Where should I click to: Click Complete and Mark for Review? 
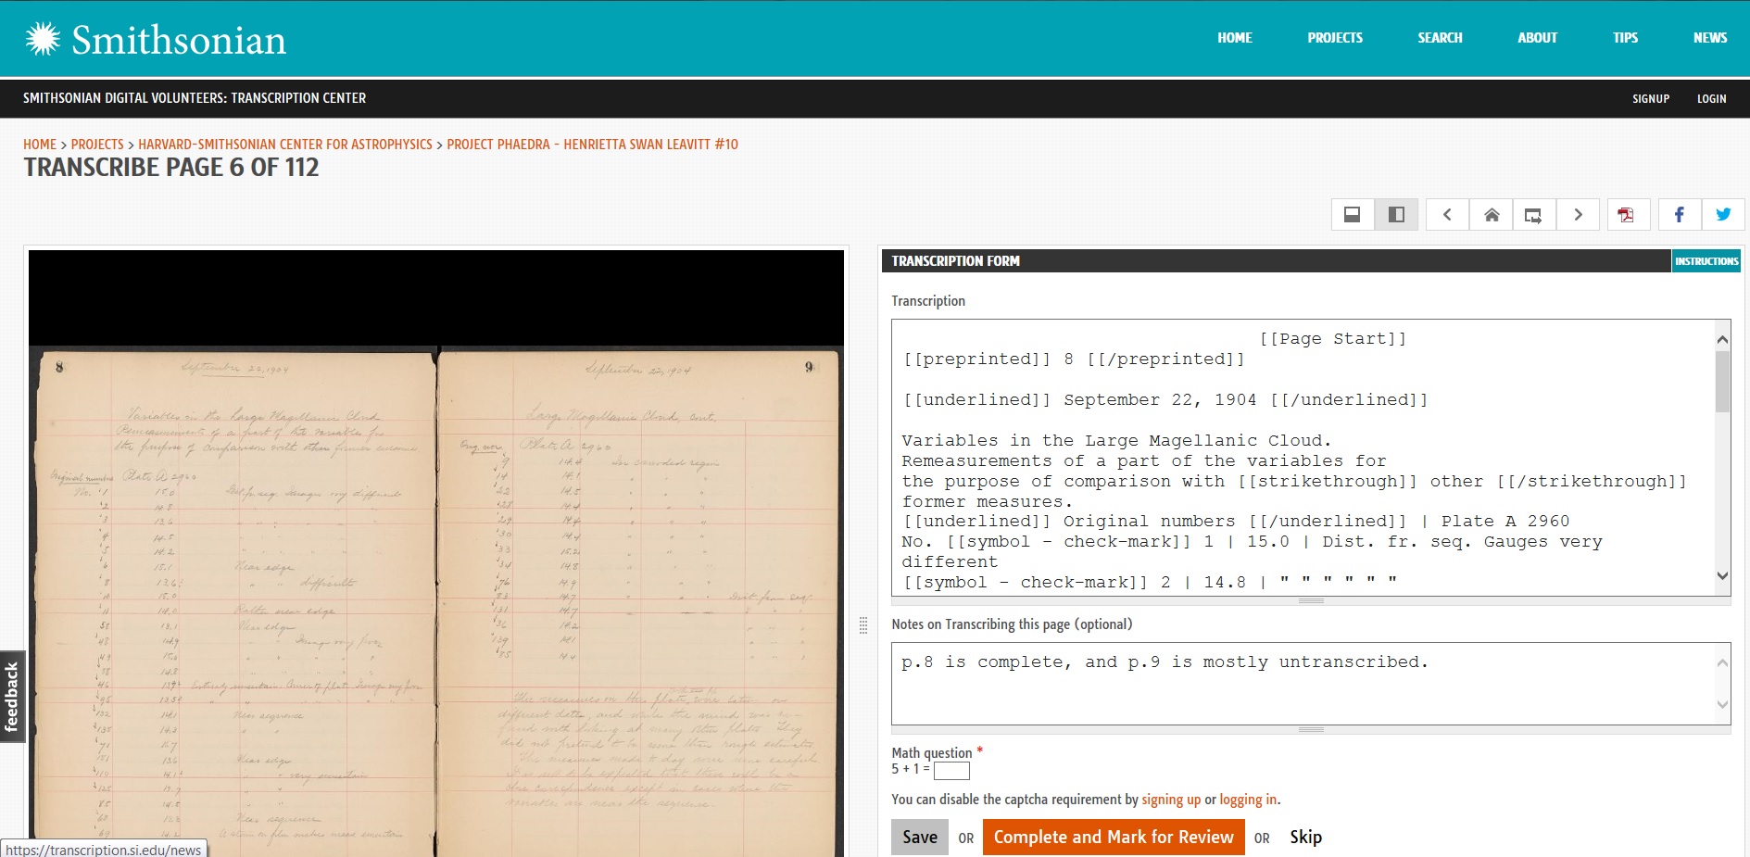(1114, 837)
